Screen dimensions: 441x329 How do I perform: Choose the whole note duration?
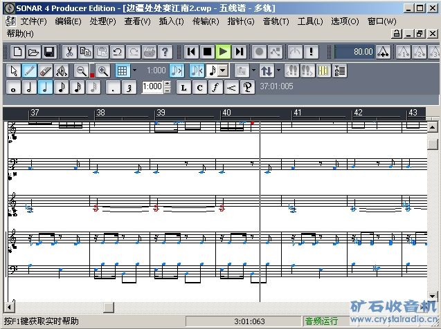[x=13, y=87]
